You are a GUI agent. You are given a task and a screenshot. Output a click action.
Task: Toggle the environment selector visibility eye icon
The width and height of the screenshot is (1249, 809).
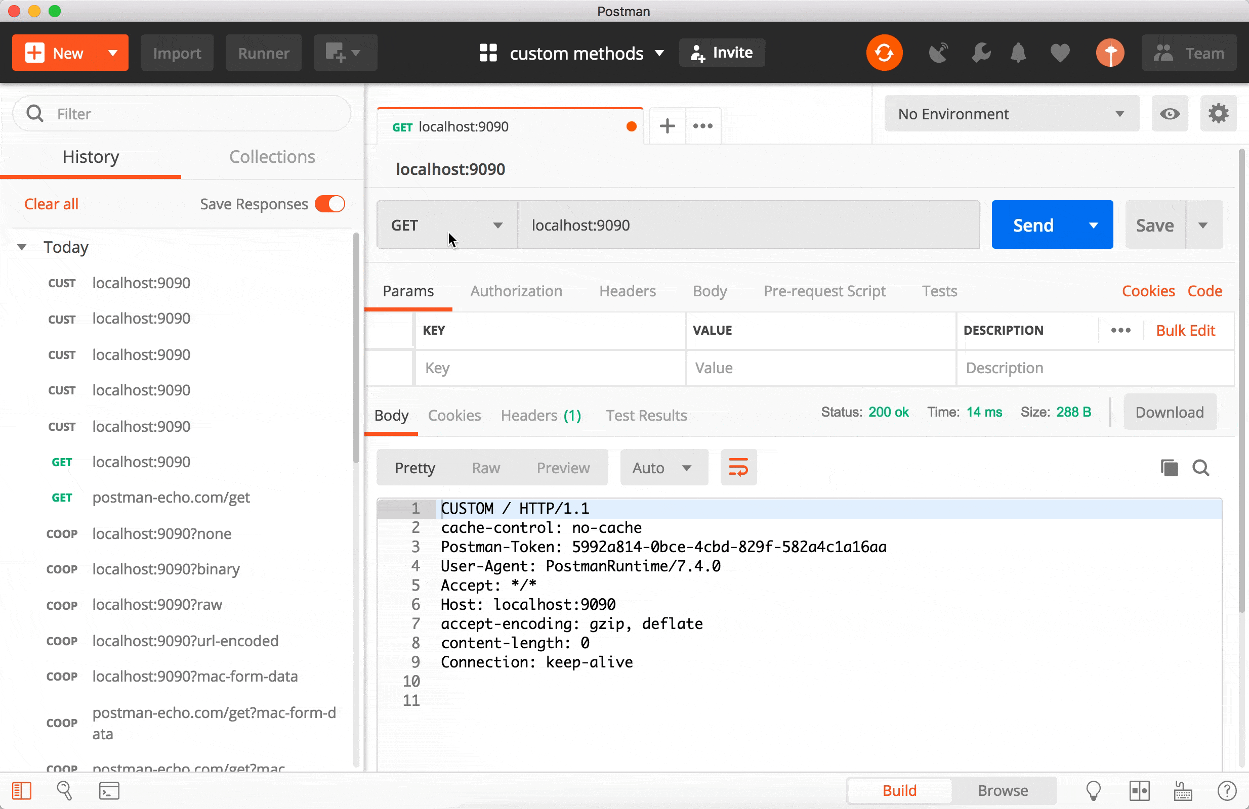[x=1170, y=114]
